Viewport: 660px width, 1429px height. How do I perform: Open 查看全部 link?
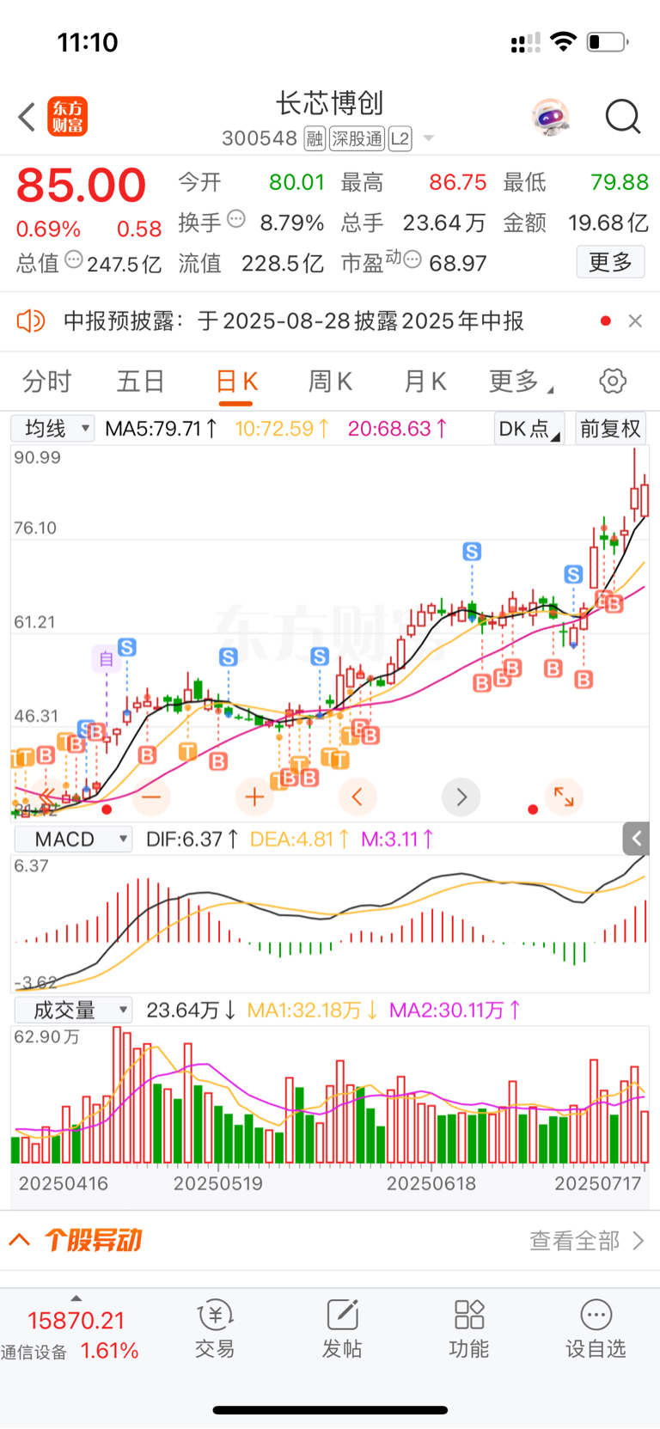click(587, 1240)
